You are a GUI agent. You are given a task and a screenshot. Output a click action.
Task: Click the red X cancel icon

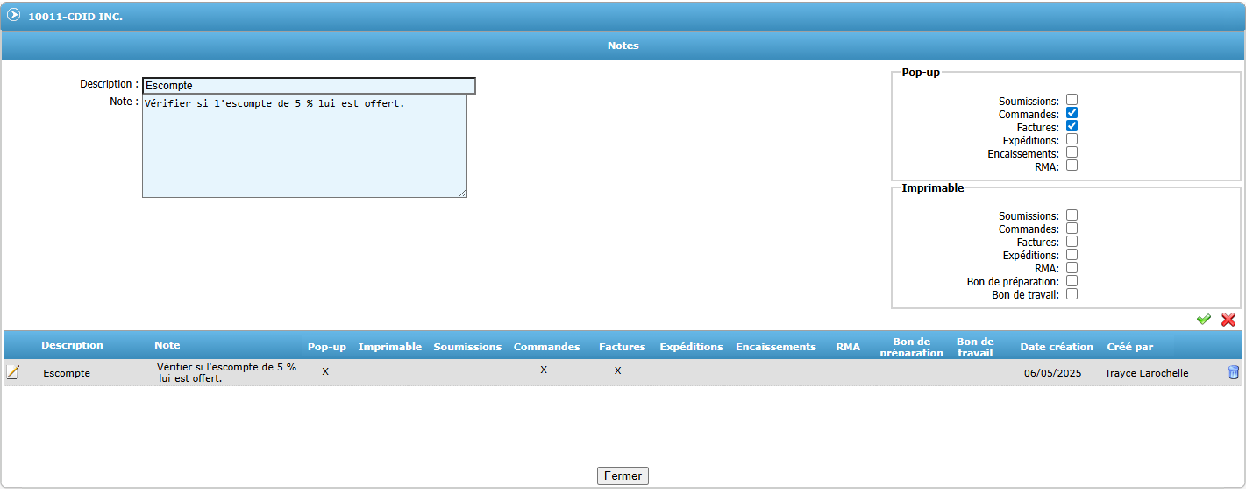pos(1228,320)
